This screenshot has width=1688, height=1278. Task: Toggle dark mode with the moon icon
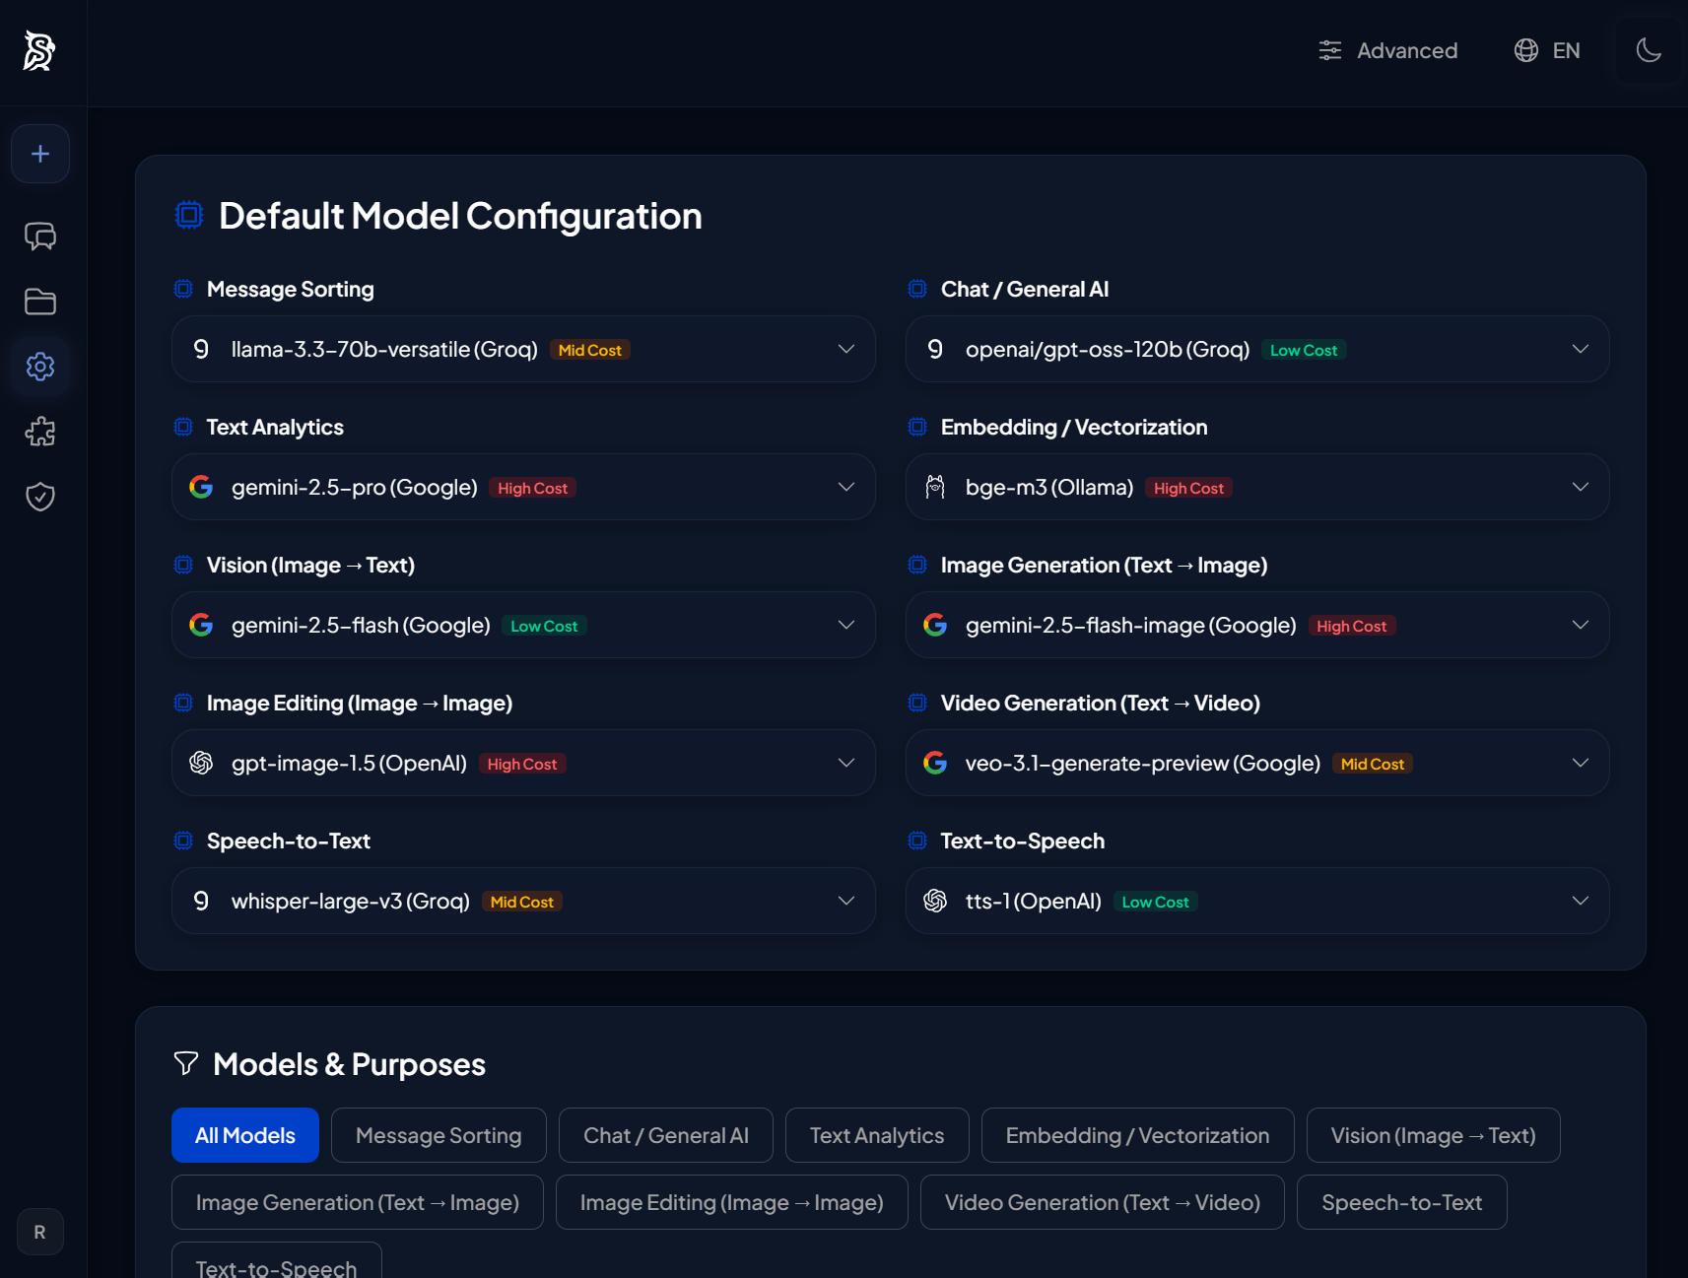[1649, 50]
